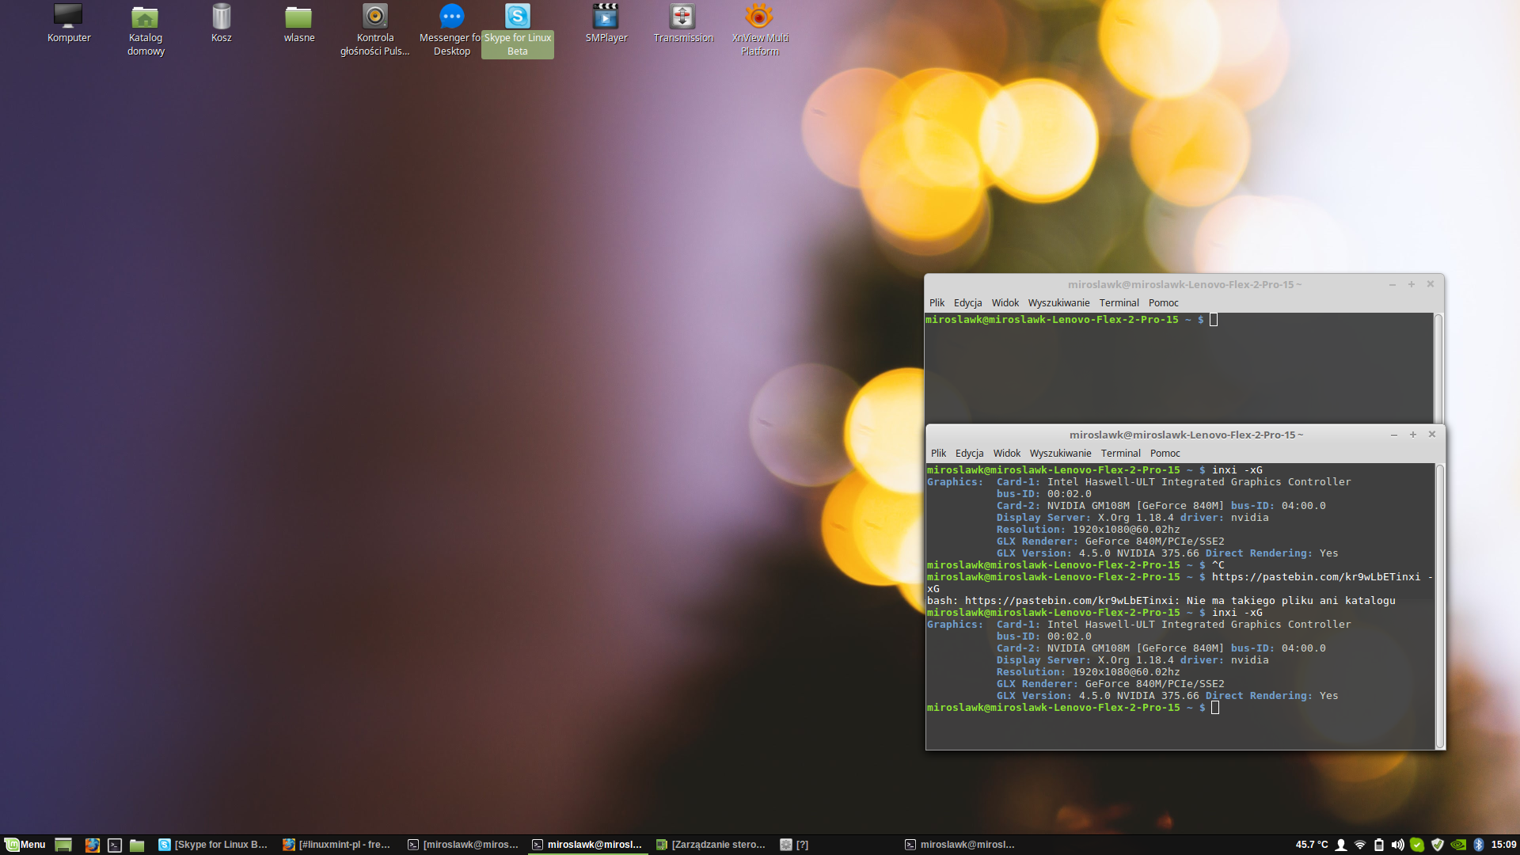The width and height of the screenshot is (1520, 855).
Task: Open the user applet icon in the tray
Action: point(1341,845)
